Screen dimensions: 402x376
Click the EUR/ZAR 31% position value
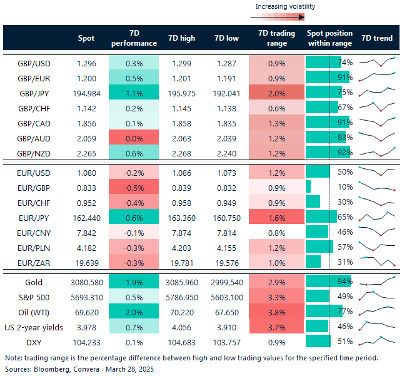(345, 262)
